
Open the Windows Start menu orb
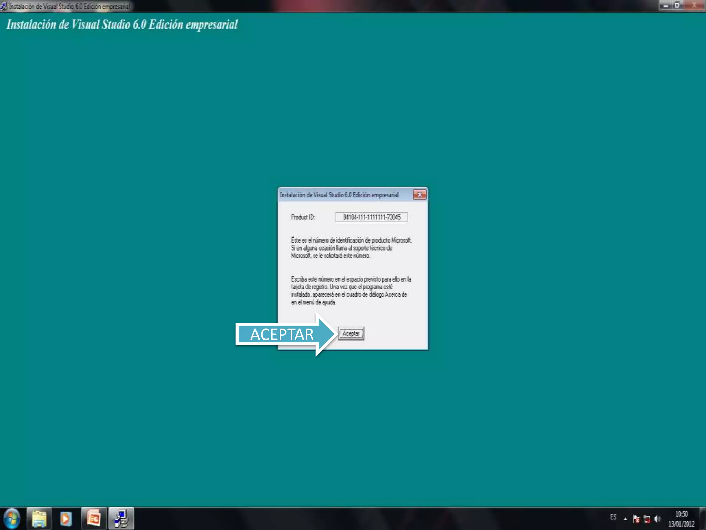click(12, 518)
